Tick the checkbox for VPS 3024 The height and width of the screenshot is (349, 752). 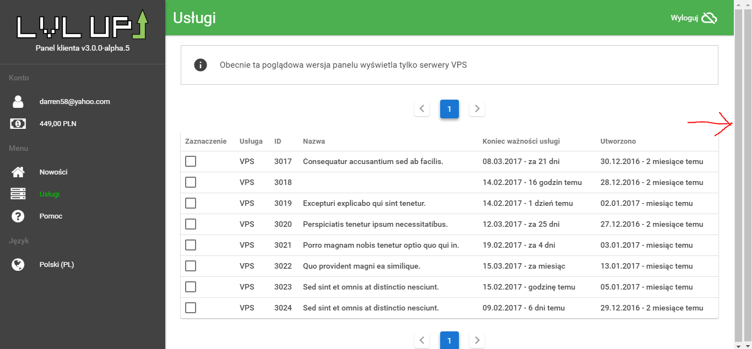(x=191, y=308)
